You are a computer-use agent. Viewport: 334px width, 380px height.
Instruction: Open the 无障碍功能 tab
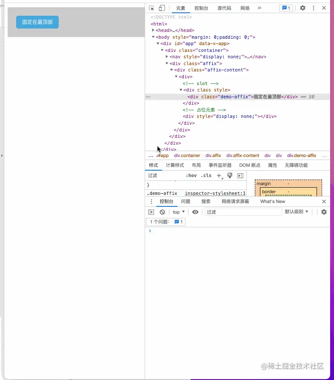(296, 165)
